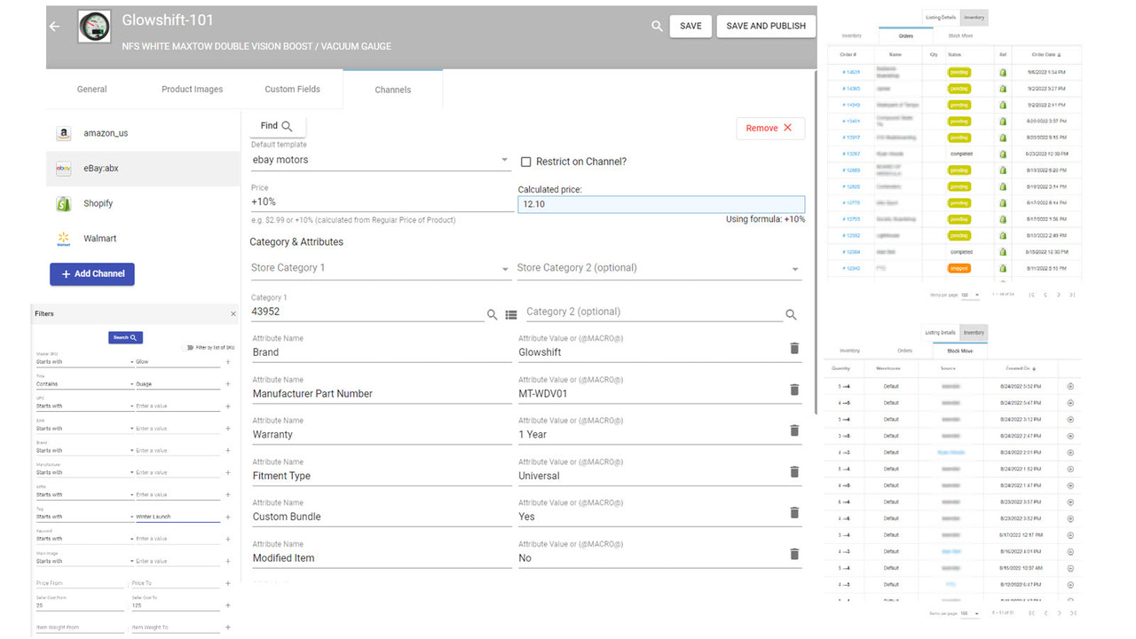Open the Store Category 1 dropdown
Image resolution: width=1136 pixels, height=639 pixels.
pyautogui.click(x=381, y=268)
